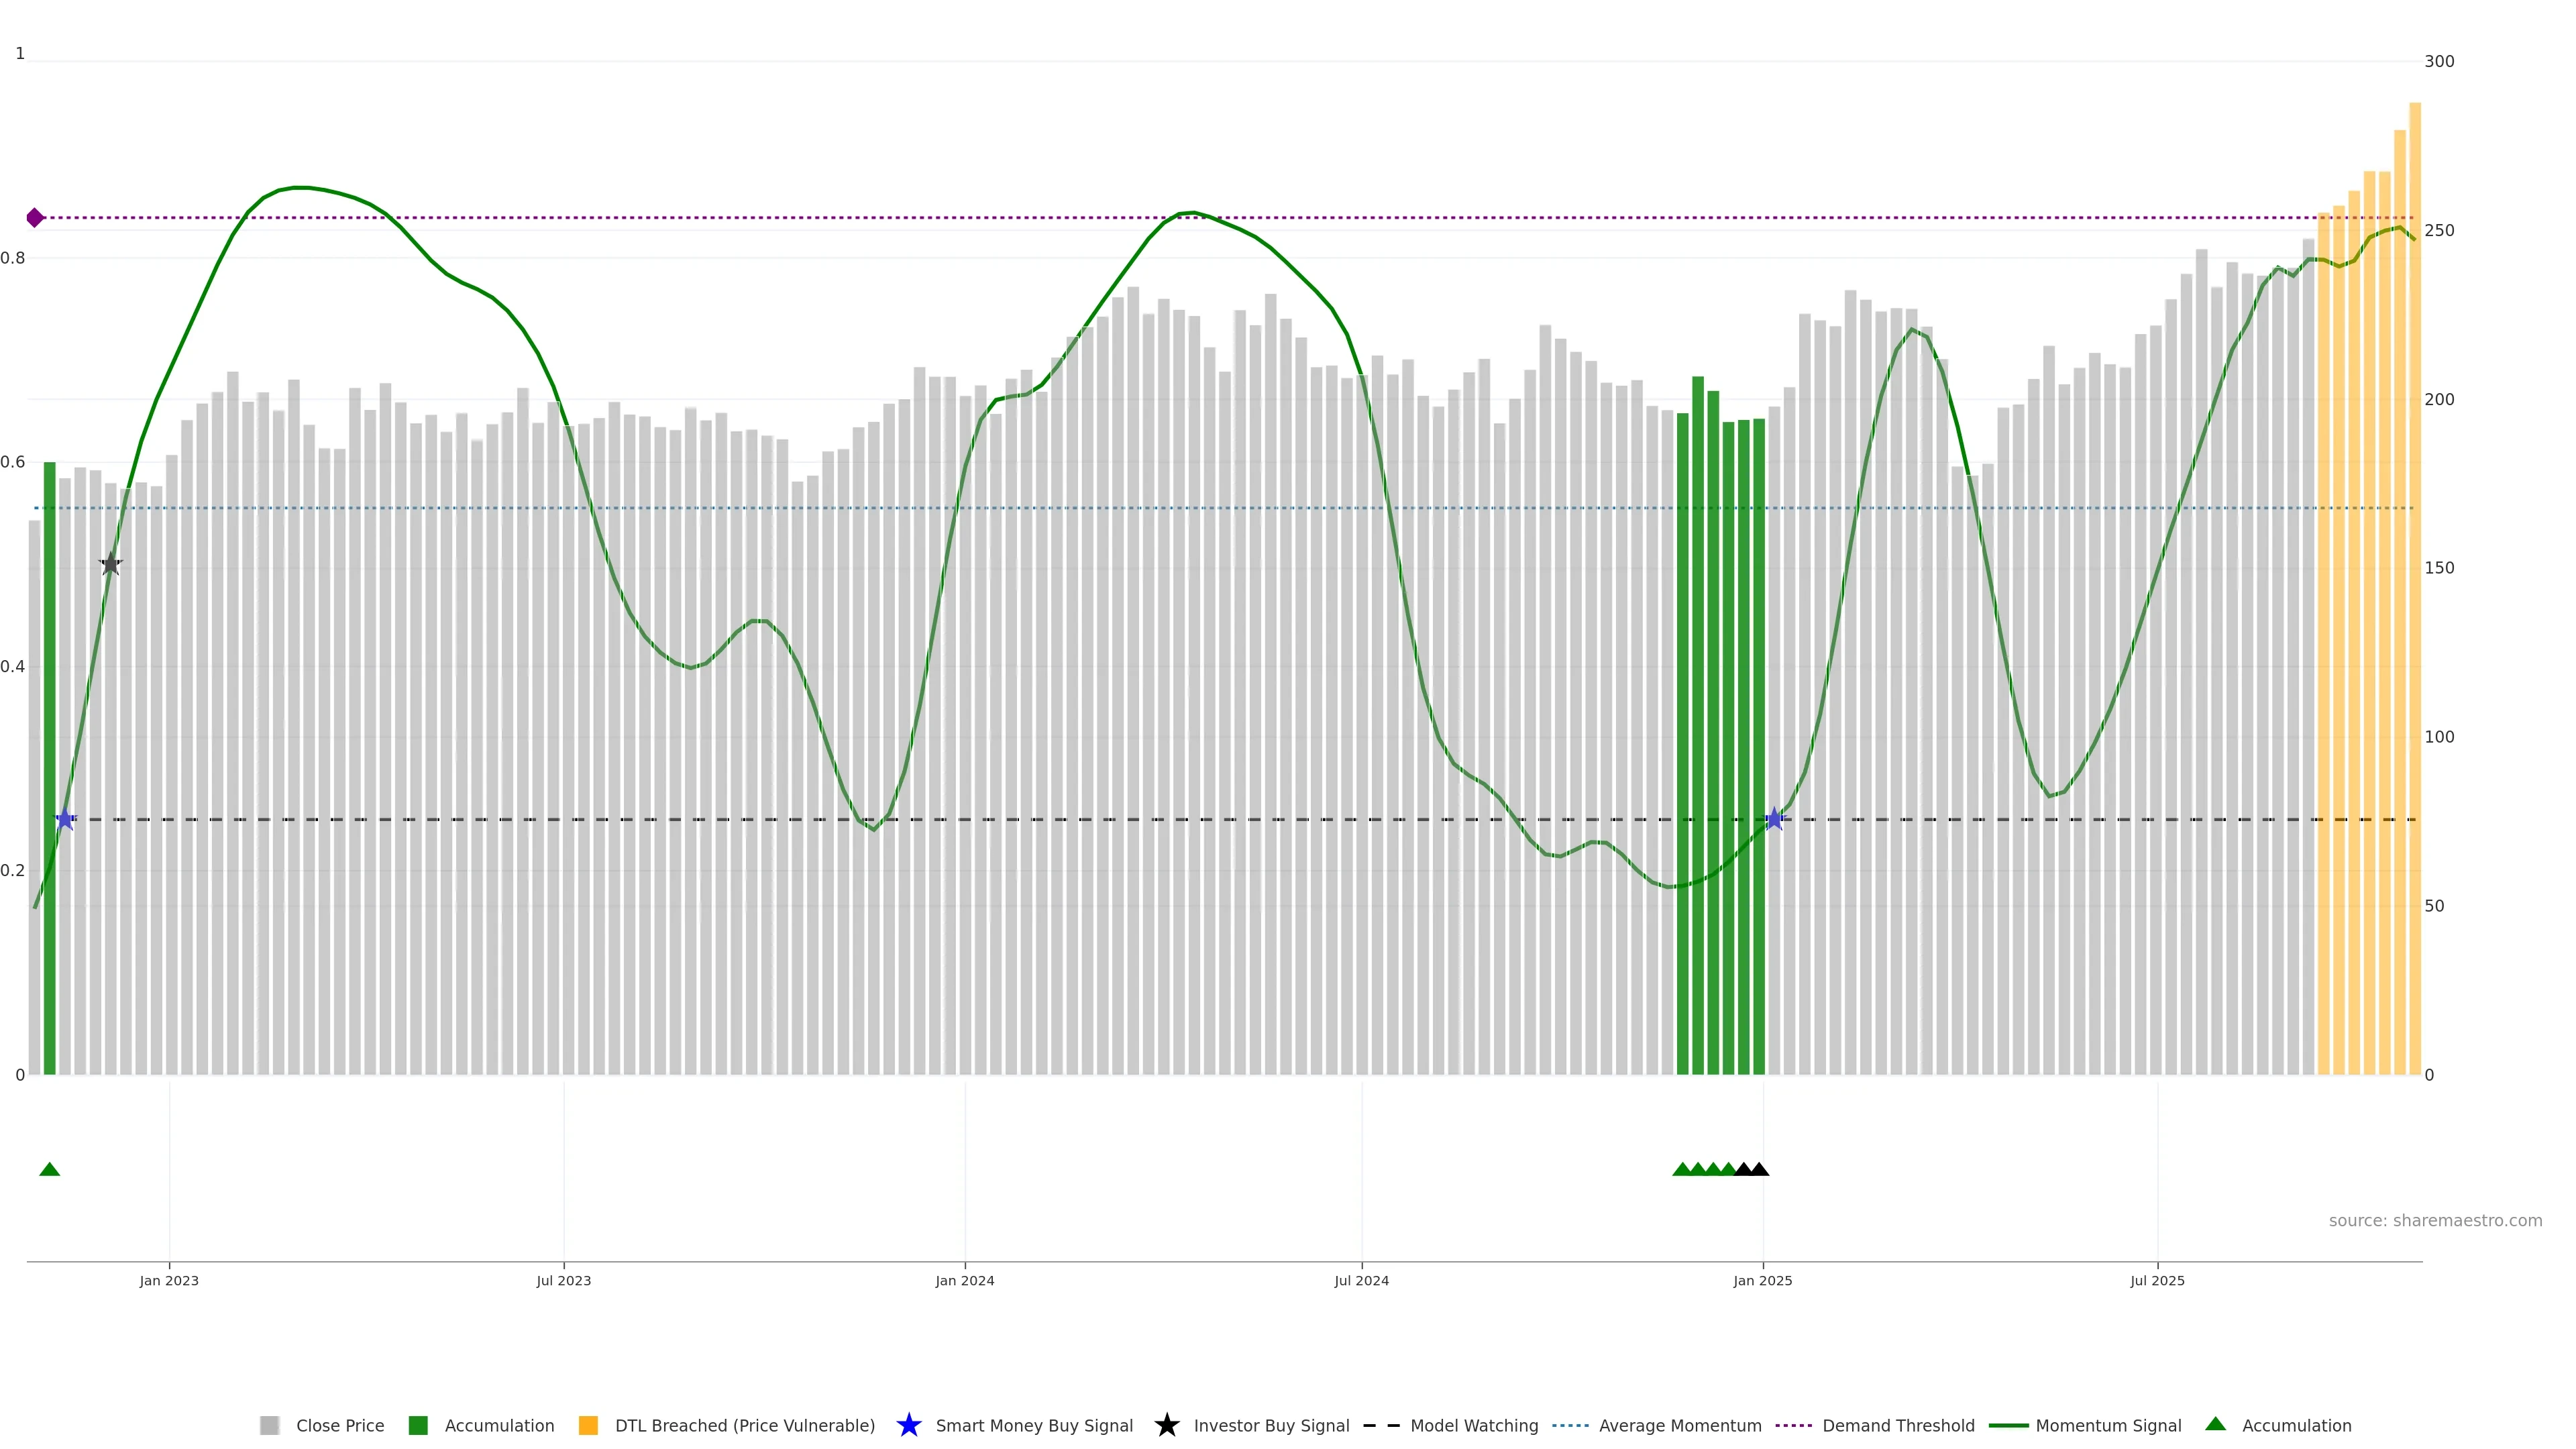Toggle Close Price legend entry
The width and height of the screenshot is (2576, 1449).
coord(340,1425)
